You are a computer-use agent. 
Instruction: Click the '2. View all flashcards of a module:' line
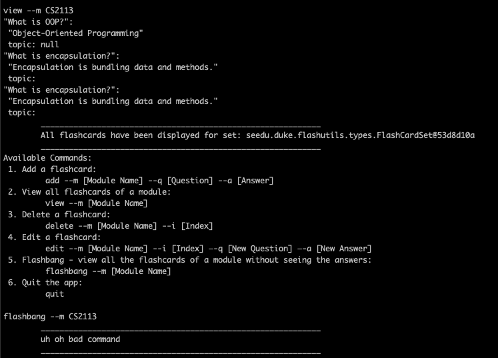pyautogui.click(x=89, y=192)
